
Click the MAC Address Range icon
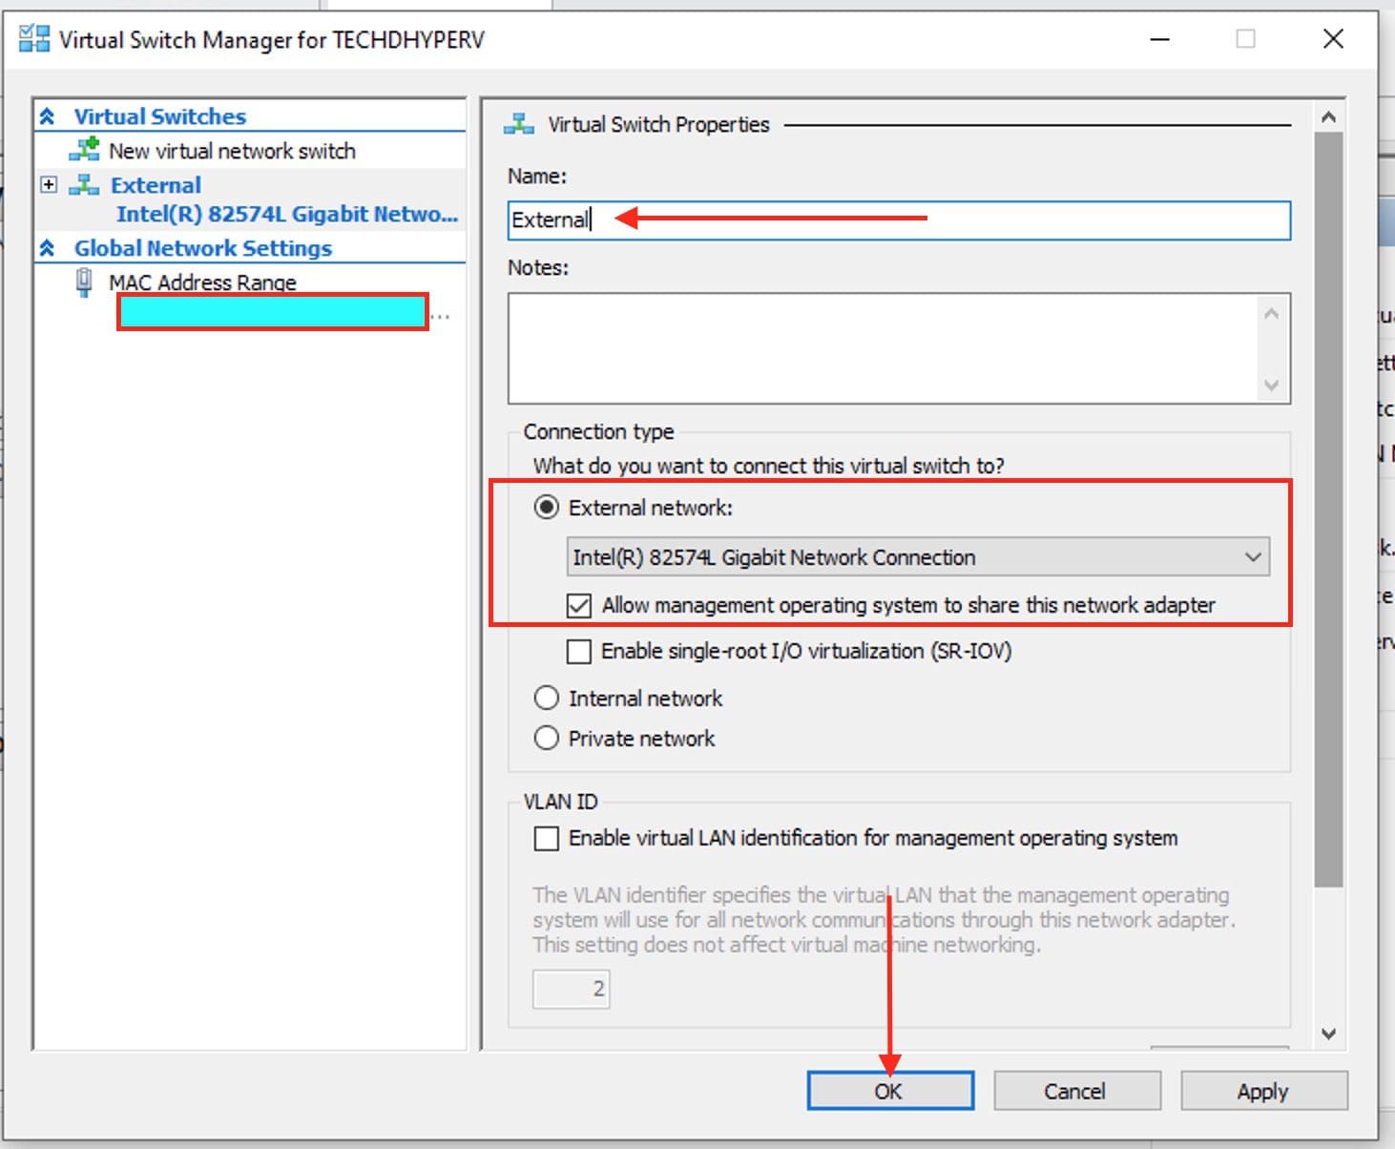(84, 282)
